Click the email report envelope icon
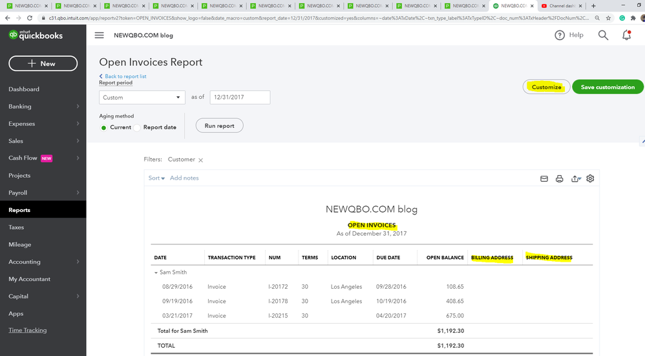 [544, 179]
